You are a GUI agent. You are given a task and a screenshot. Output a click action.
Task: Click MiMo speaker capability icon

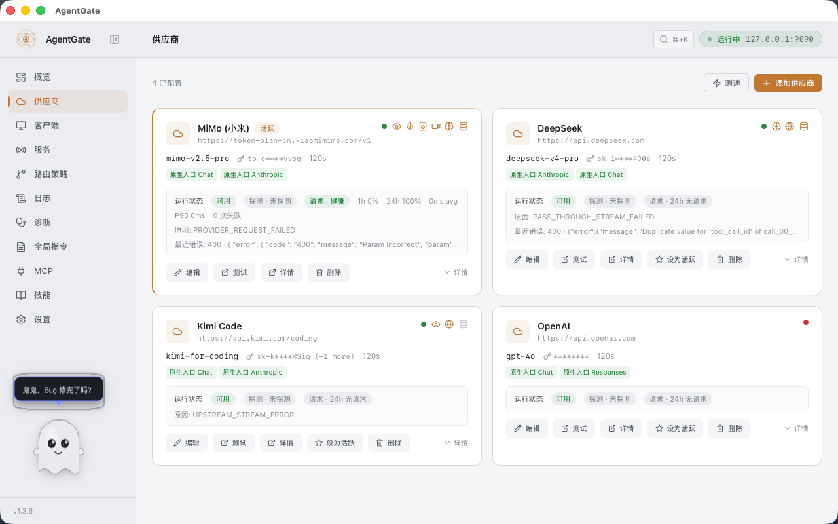(x=423, y=126)
